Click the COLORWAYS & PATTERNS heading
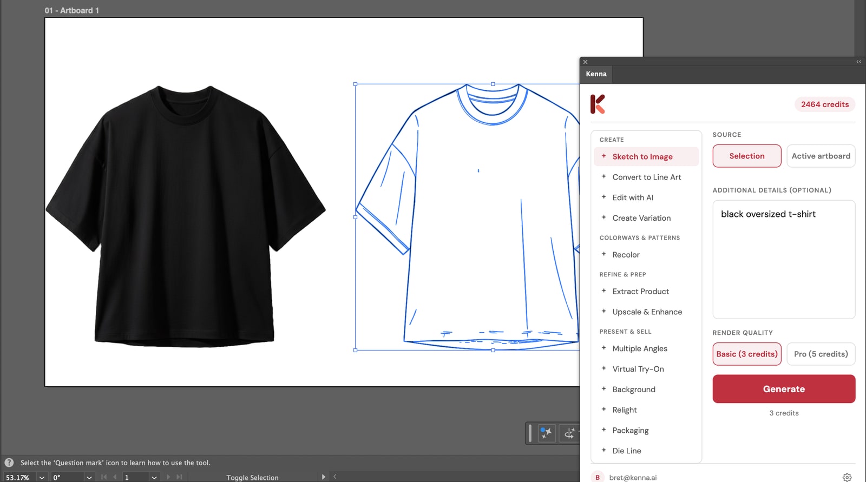Screen dimensions: 866x482 tap(640, 237)
